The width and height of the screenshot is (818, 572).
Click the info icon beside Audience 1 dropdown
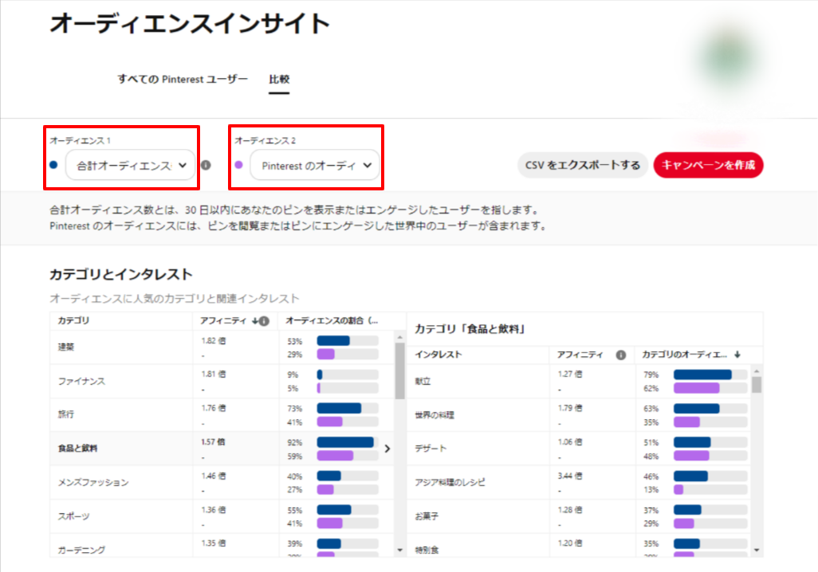[x=206, y=166]
